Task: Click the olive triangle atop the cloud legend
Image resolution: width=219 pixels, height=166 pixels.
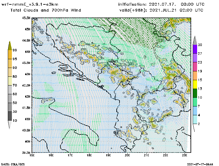Action: 10,46
